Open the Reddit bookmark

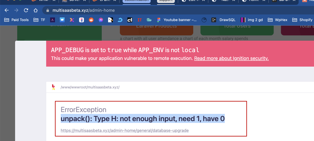click(91, 20)
